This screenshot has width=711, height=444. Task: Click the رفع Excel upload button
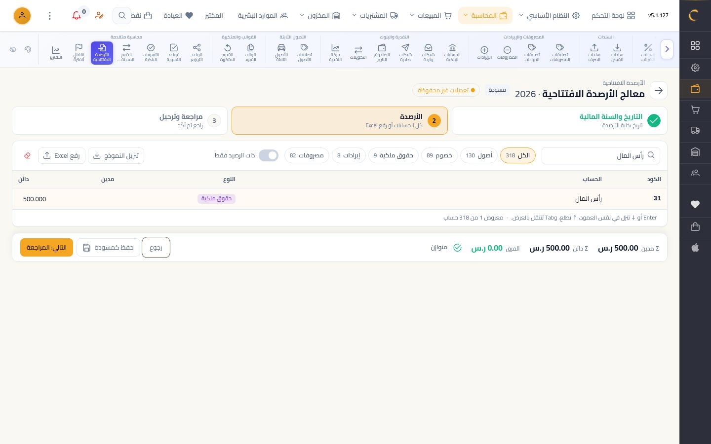pos(62,156)
